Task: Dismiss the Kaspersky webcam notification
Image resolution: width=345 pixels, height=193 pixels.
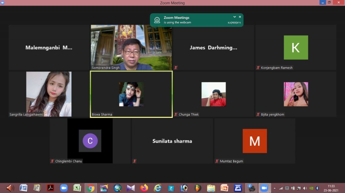Action: click(240, 17)
